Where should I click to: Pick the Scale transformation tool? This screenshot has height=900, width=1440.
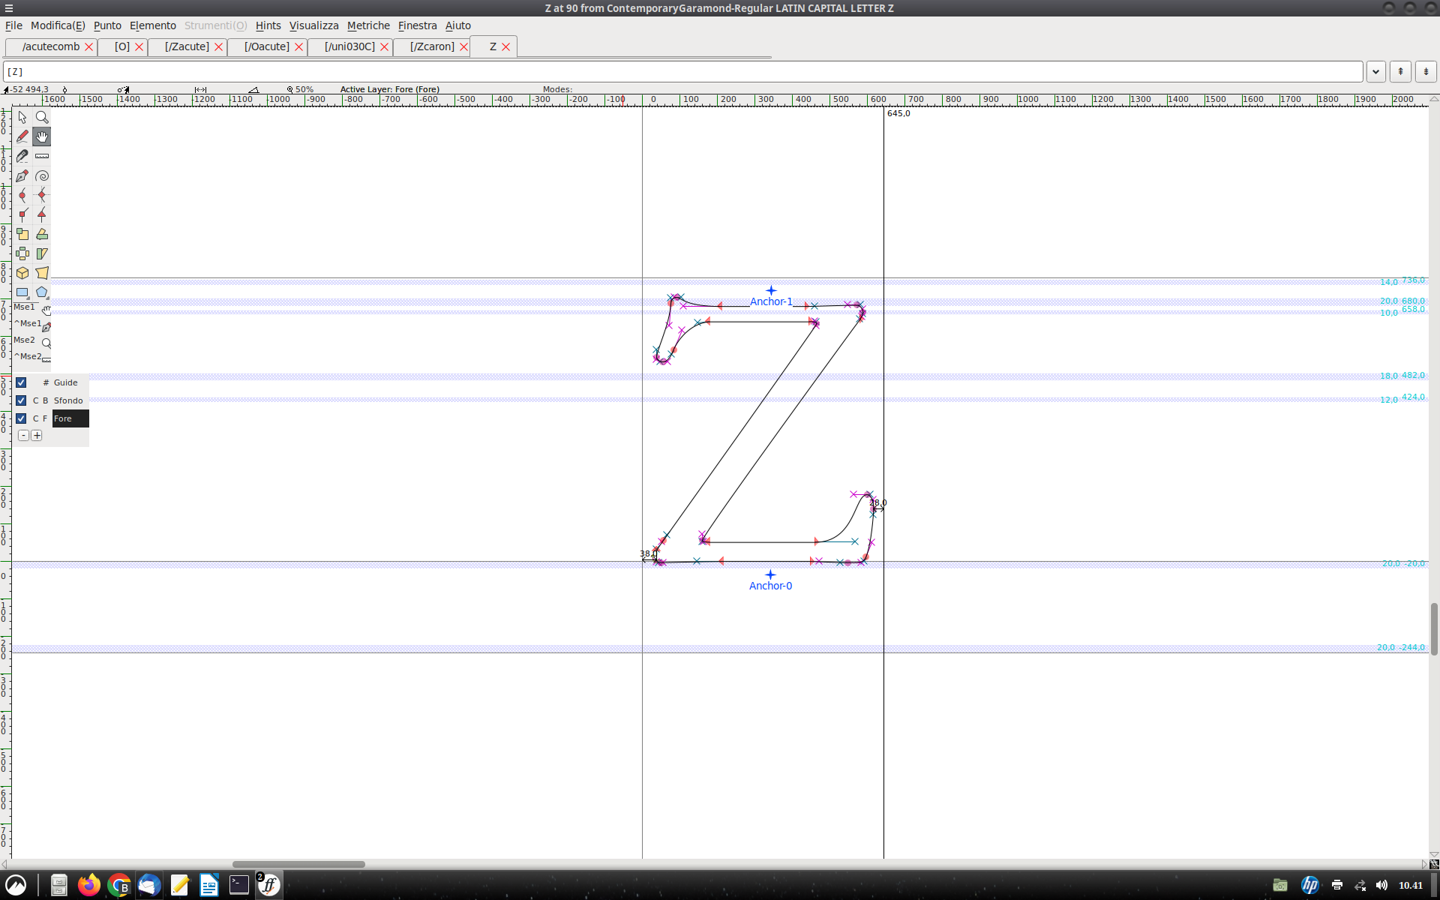pos(22,234)
